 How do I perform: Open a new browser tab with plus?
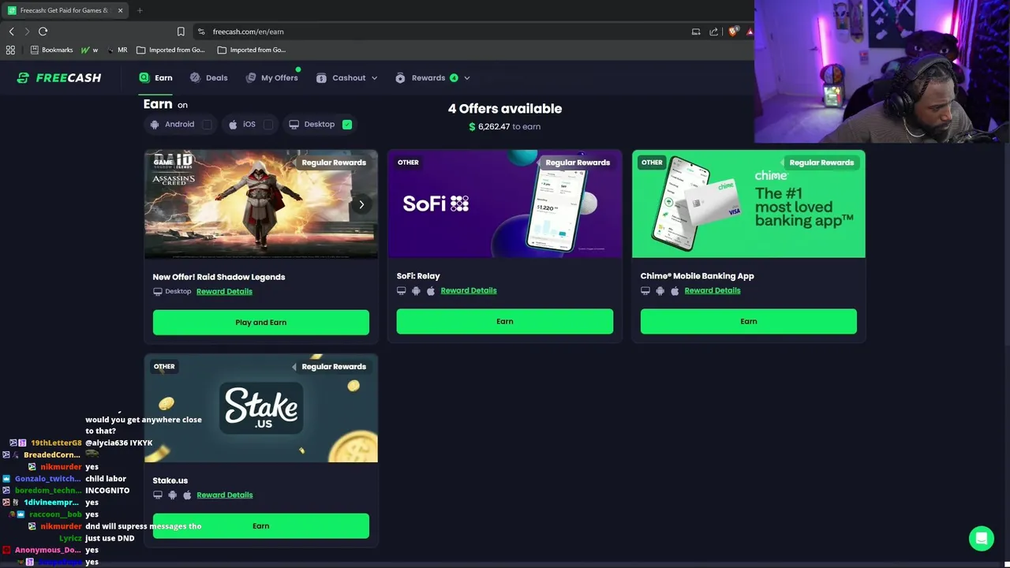[x=140, y=10]
